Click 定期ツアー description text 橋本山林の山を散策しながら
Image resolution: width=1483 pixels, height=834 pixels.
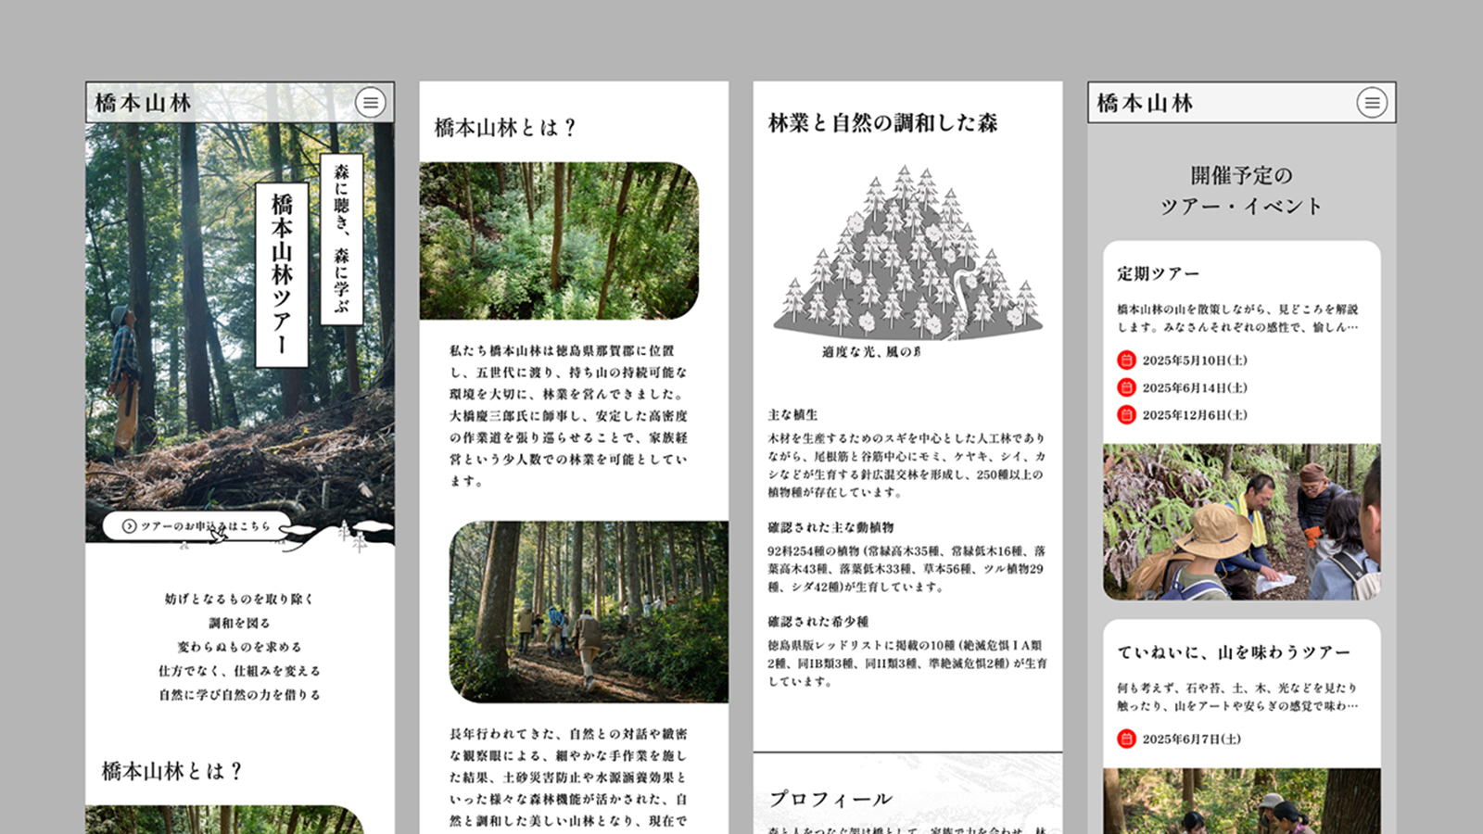tap(1237, 318)
